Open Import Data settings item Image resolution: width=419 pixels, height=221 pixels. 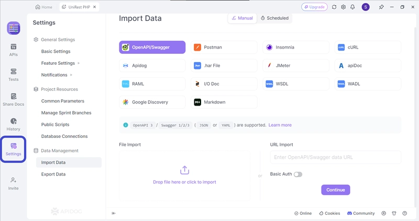pyautogui.click(x=69, y=162)
